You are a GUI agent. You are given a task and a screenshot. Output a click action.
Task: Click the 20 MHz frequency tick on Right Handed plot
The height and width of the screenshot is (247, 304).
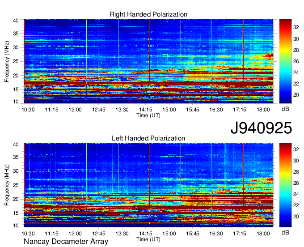(x=16, y=76)
